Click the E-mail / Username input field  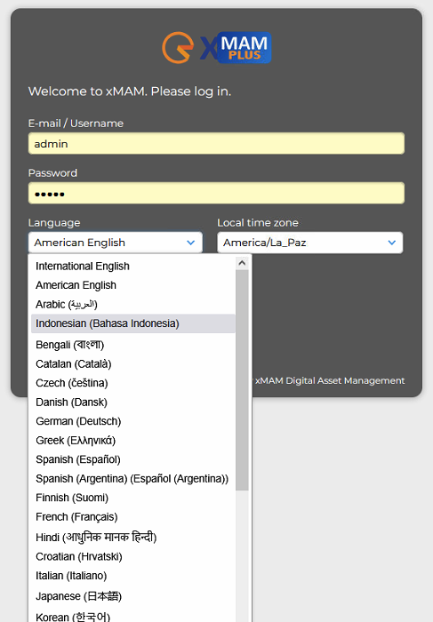[x=216, y=144]
